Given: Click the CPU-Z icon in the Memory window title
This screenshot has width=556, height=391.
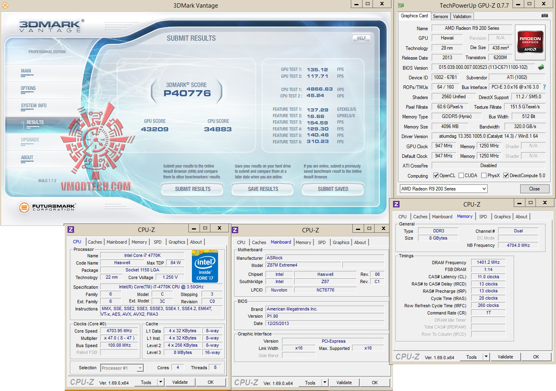Looking at the screenshot, I should point(396,204).
